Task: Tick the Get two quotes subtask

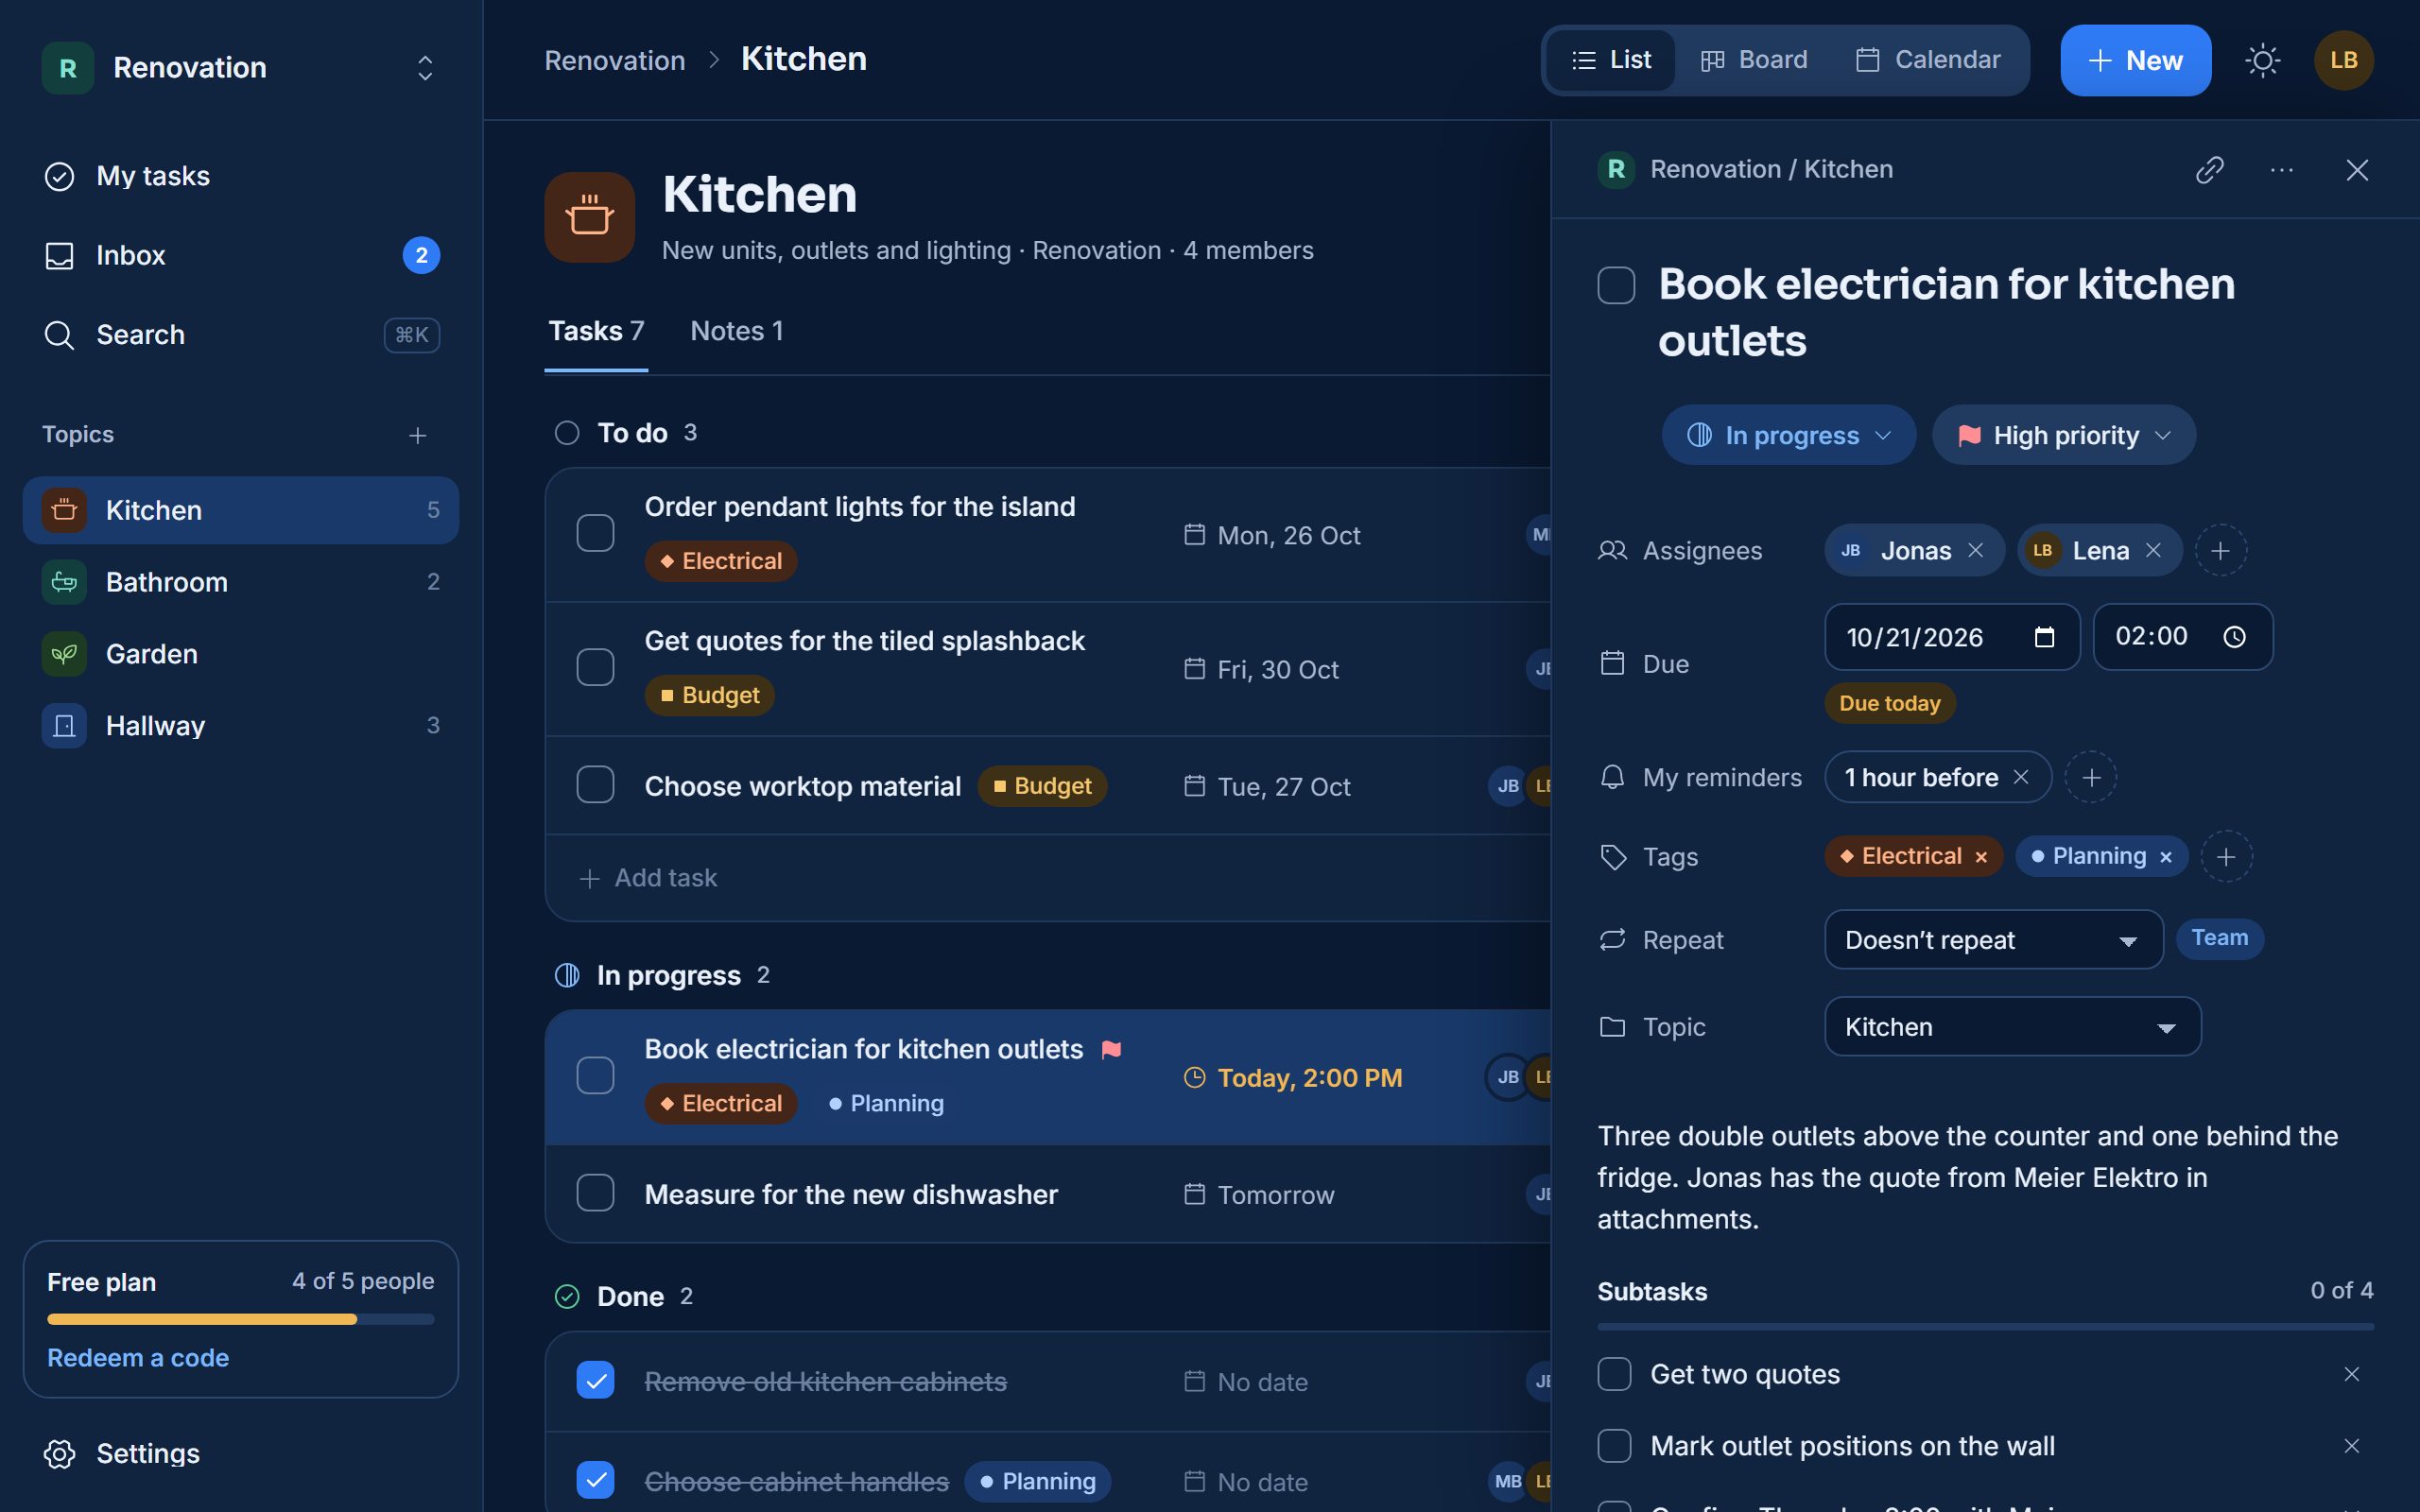Action: coord(1614,1374)
